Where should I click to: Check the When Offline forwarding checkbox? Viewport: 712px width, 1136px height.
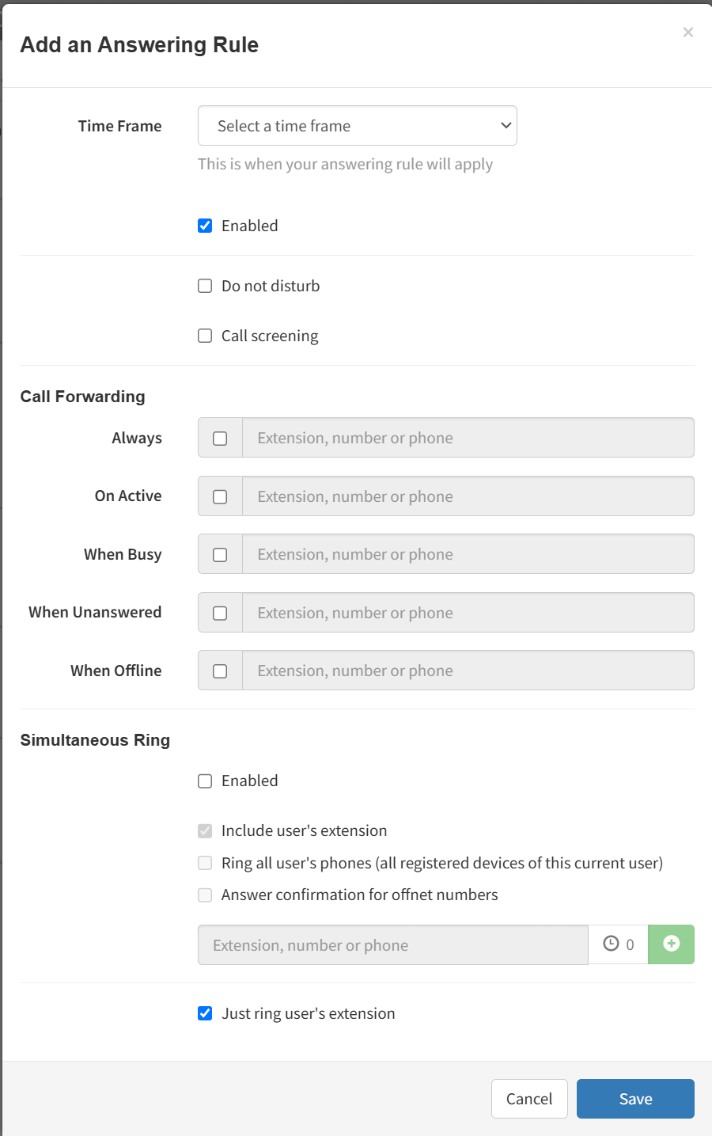[x=220, y=671]
